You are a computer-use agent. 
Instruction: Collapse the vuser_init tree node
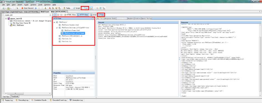[6, 19]
